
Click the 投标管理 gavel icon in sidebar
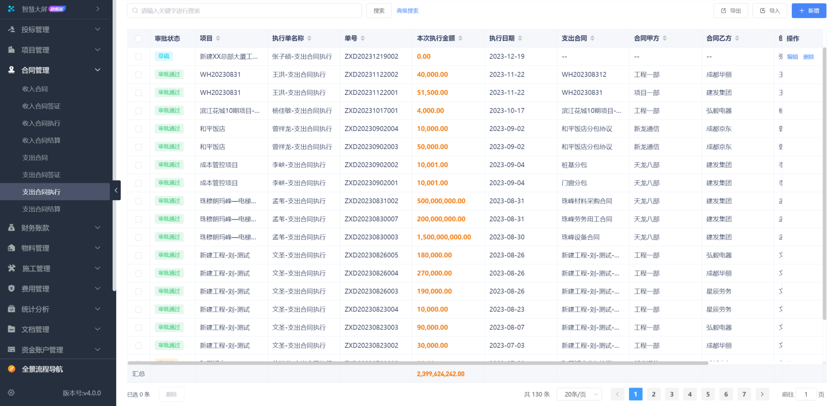[12, 29]
